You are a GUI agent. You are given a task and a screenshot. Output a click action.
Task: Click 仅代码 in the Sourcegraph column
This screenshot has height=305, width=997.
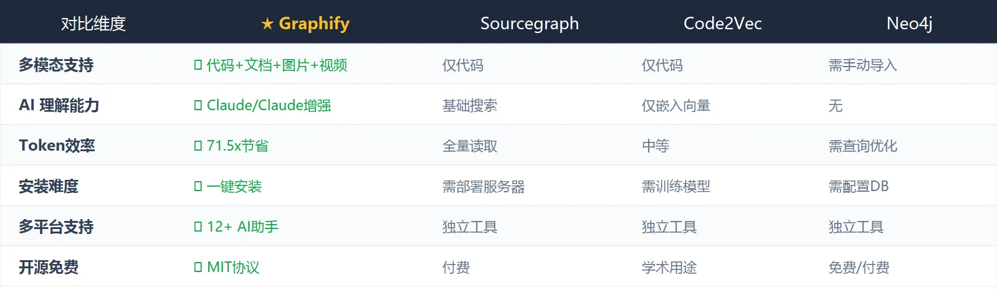(x=463, y=65)
